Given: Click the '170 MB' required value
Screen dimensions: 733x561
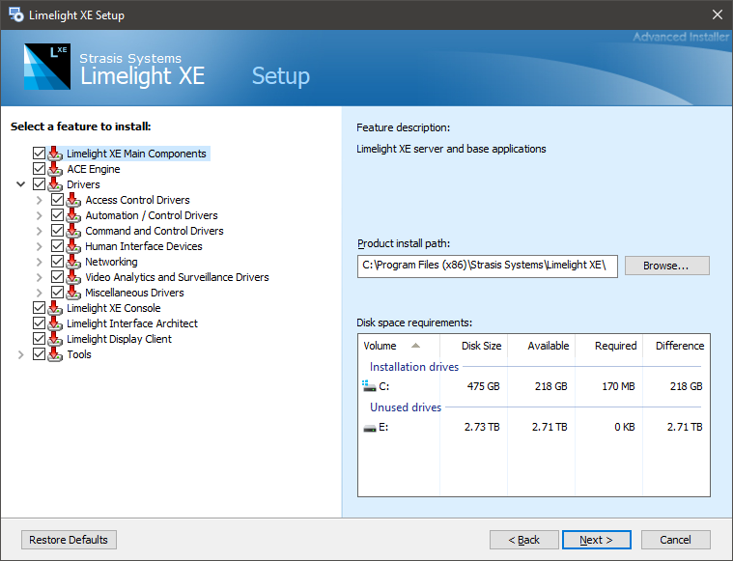Looking at the screenshot, I should (618, 386).
